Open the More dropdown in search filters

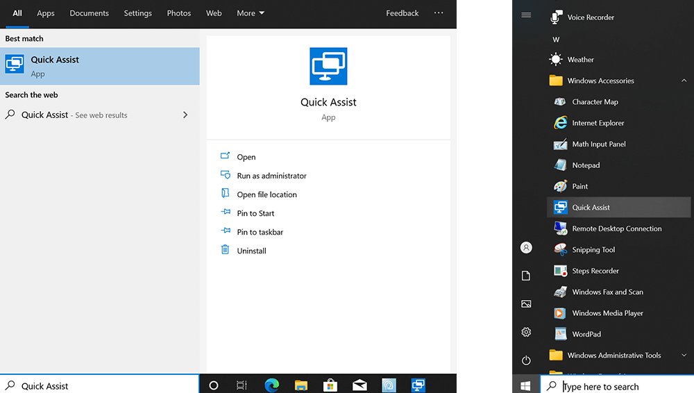point(251,13)
